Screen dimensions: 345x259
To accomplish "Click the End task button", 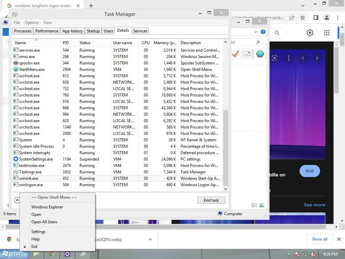I will 211,200.
